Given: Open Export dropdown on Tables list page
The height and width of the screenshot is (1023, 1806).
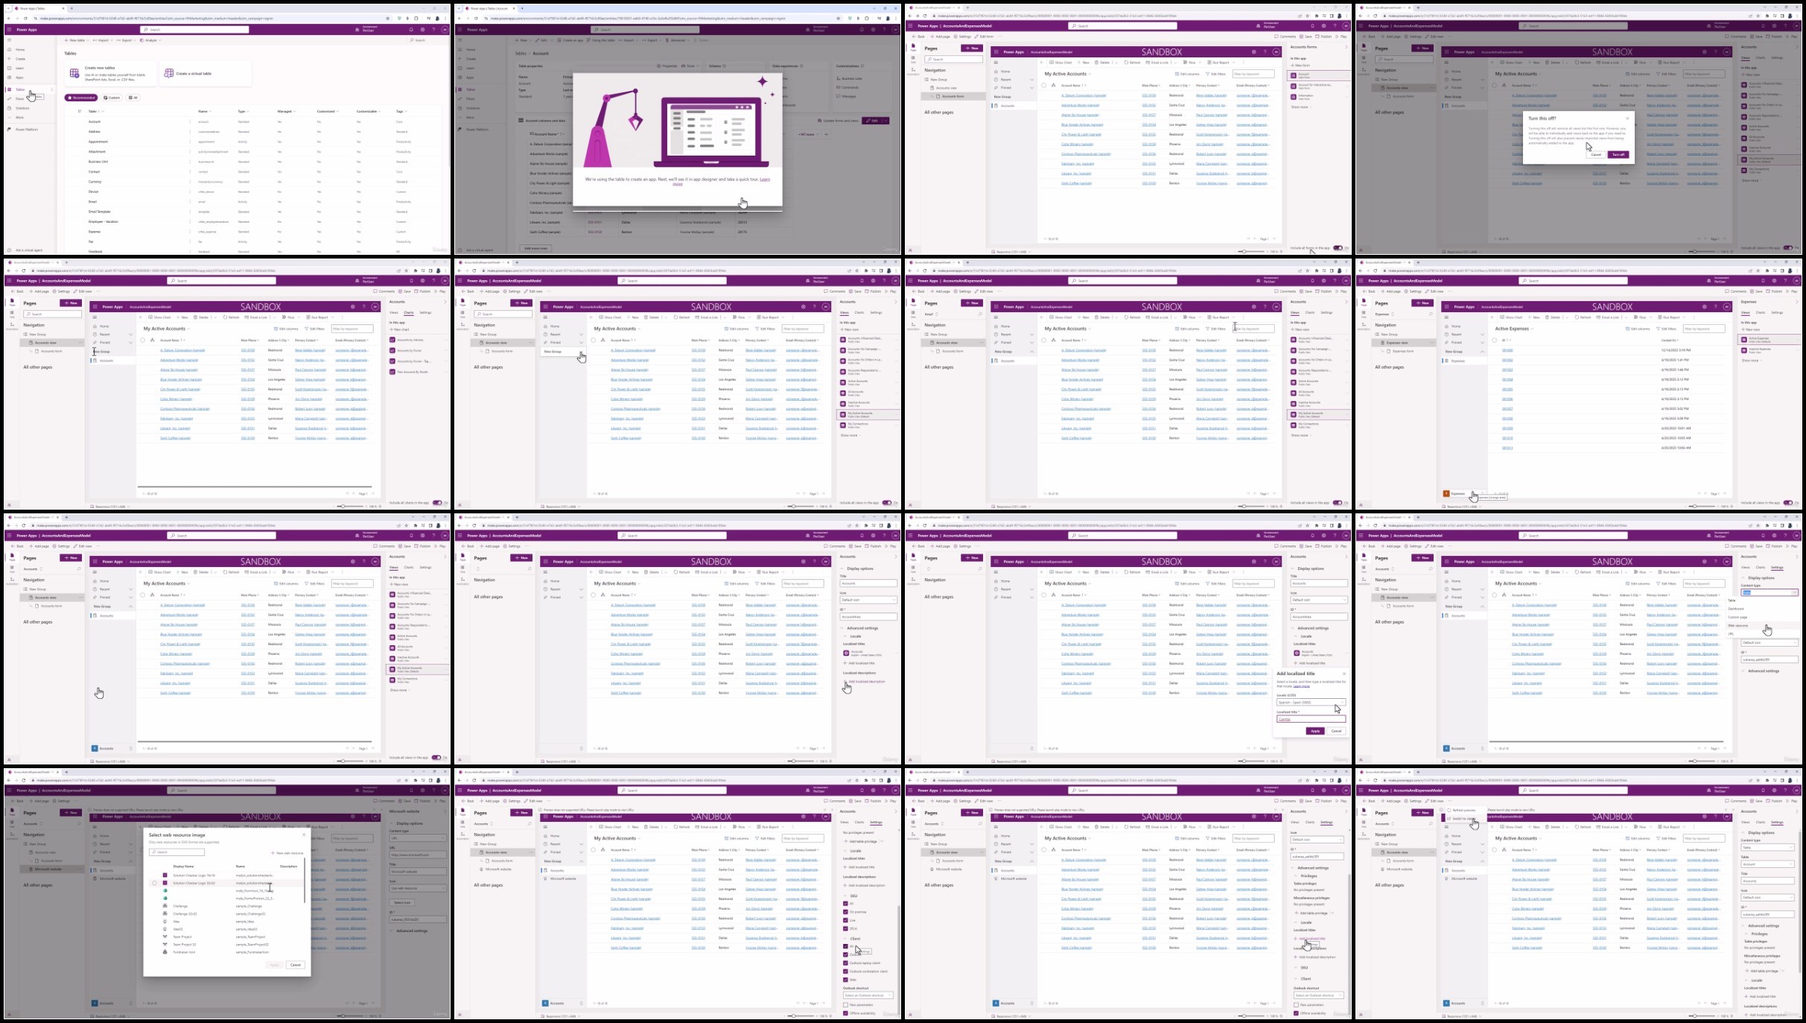Looking at the screenshot, I should (125, 40).
